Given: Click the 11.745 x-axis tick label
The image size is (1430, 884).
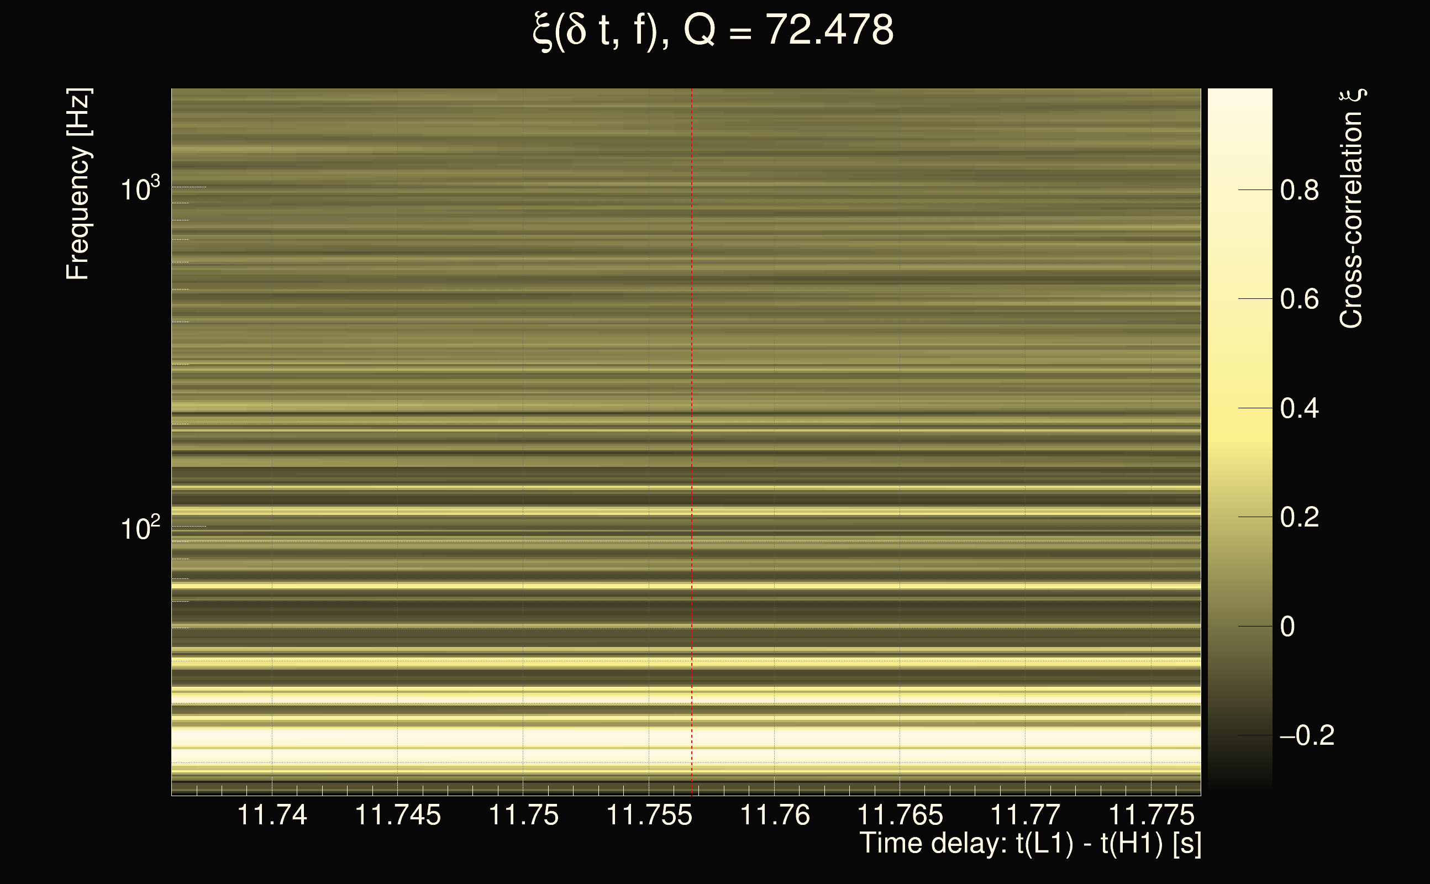Looking at the screenshot, I should (x=397, y=815).
